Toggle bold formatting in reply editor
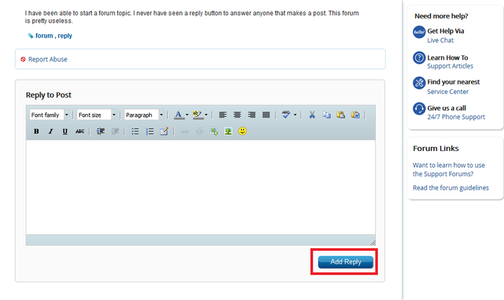Viewport: 504px width, 300px height. tap(36, 132)
